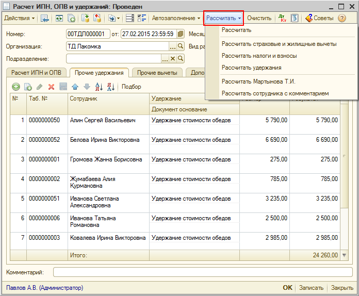Click the Записать button
This screenshot has width=359, height=296.
311,288
